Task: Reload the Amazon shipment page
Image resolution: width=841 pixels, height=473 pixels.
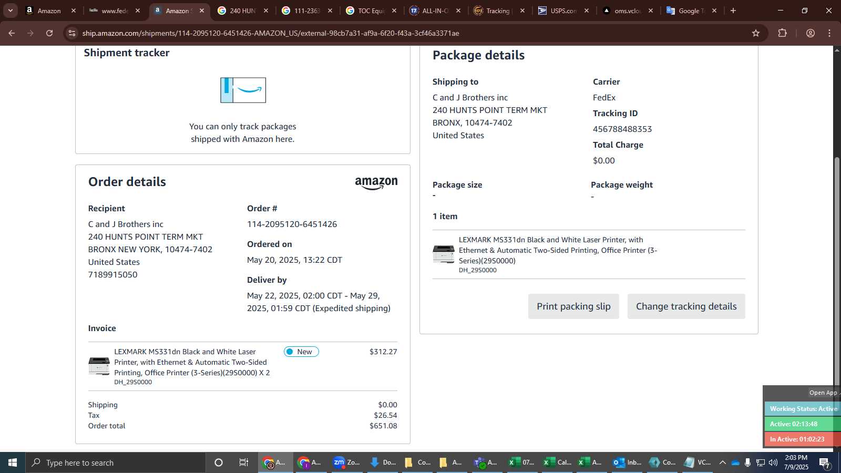Action: point(49,33)
